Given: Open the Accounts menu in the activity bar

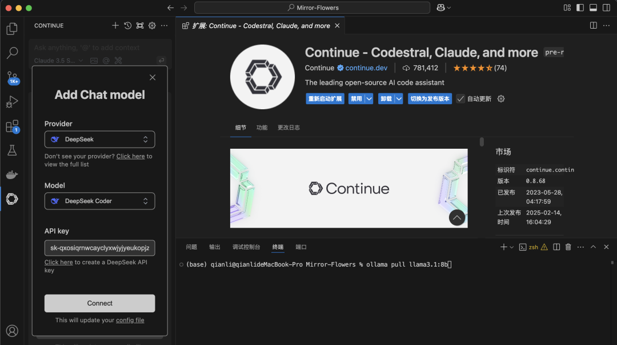Looking at the screenshot, I should pyautogui.click(x=12, y=331).
